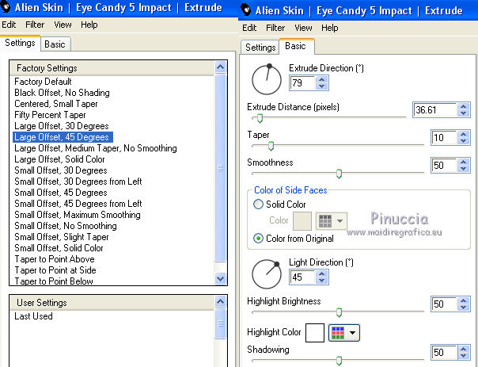Select Taper to Point at Side preset
The image size is (478, 367).
coord(55,270)
